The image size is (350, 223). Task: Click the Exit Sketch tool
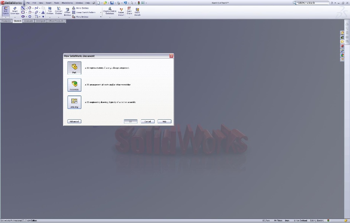point(5,11)
